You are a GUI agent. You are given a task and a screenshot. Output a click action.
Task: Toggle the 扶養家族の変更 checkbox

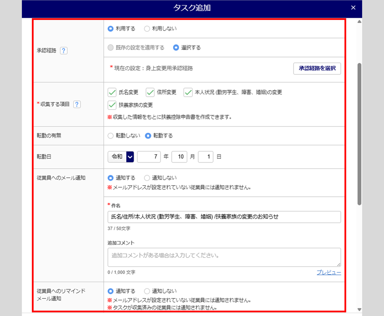(x=112, y=105)
